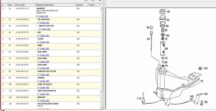Click the checkmark column header
The height and width of the screenshot is (111, 216).
click(3, 5)
